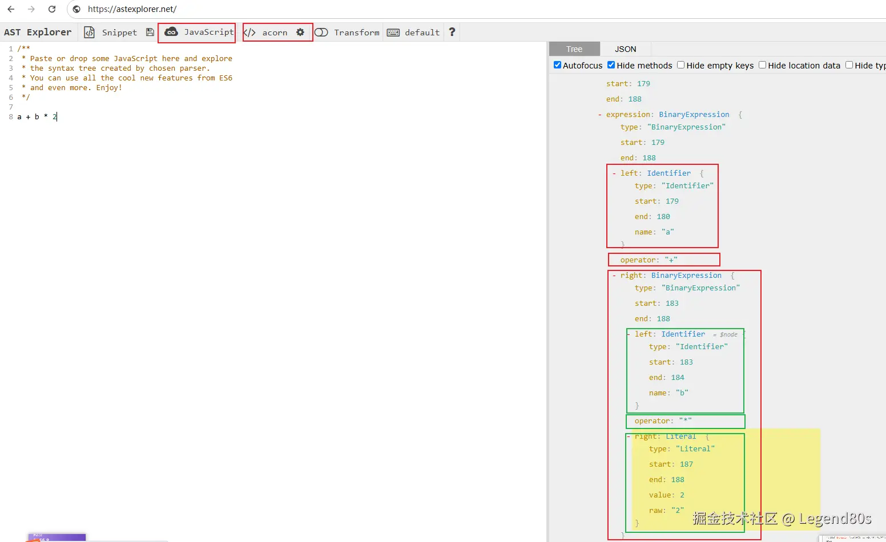Open help with the question mark icon
The image size is (886, 542).
(x=452, y=32)
